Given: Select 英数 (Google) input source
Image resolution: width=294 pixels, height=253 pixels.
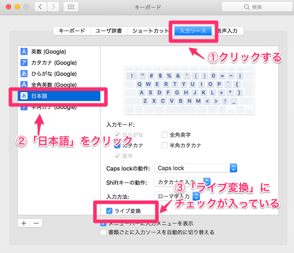Looking at the screenshot, I should point(48,51).
